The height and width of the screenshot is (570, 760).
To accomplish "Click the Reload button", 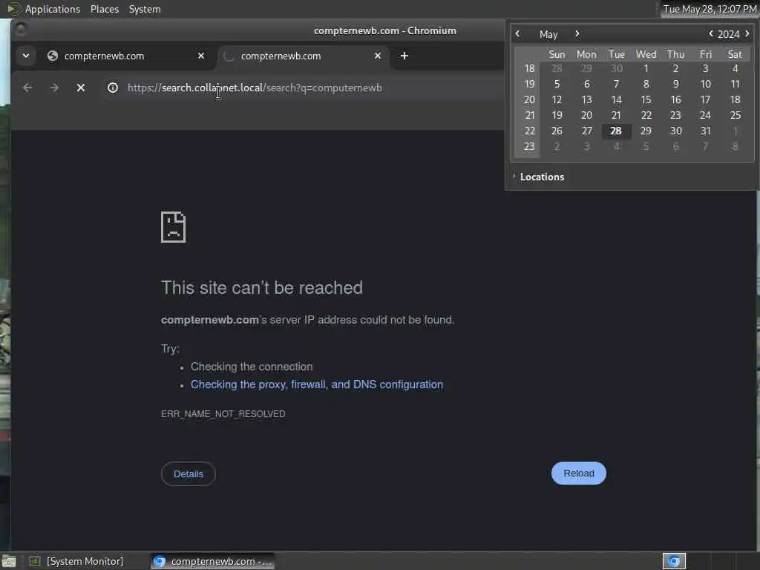I will click(x=579, y=473).
